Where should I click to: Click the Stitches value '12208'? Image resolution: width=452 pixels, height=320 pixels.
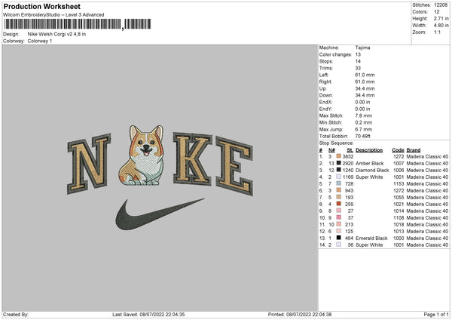pyautogui.click(x=441, y=5)
